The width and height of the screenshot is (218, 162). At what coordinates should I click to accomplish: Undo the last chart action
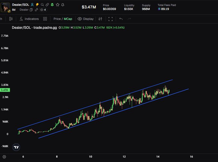click(x=121, y=19)
